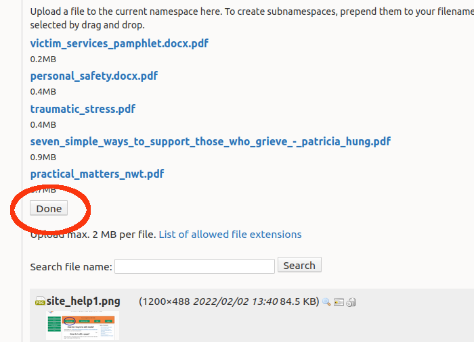Click the practical_matters_nwt.pdf file link

pyautogui.click(x=97, y=174)
